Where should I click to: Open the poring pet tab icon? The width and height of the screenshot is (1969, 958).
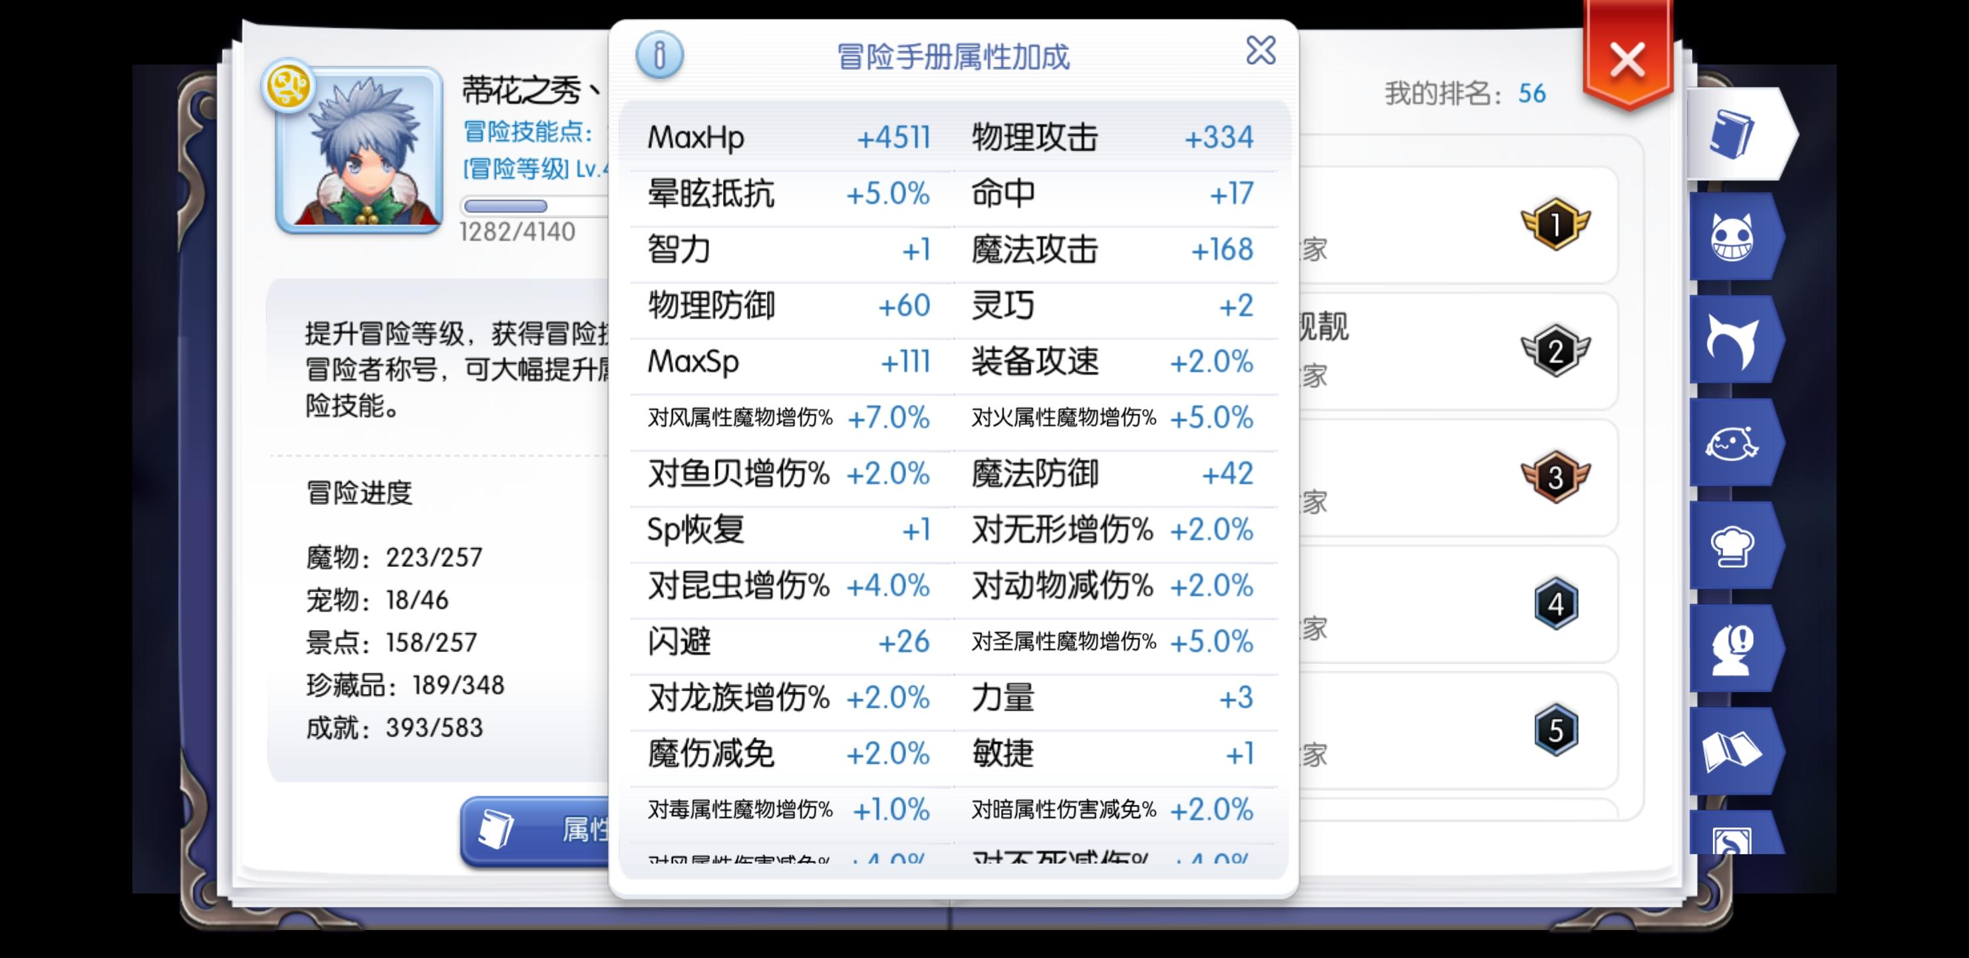[x=1733, y=444]
